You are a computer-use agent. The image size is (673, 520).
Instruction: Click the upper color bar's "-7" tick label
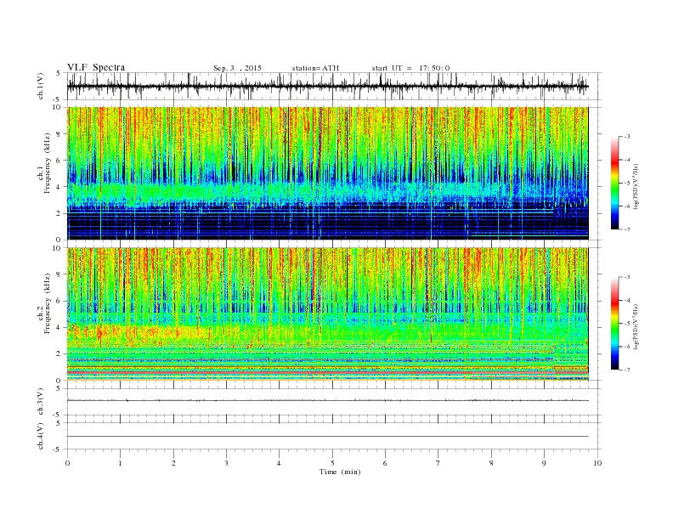pos(626,229)
